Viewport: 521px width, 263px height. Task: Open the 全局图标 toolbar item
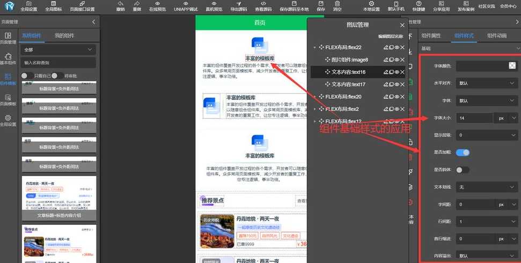[x=54, y=6]
